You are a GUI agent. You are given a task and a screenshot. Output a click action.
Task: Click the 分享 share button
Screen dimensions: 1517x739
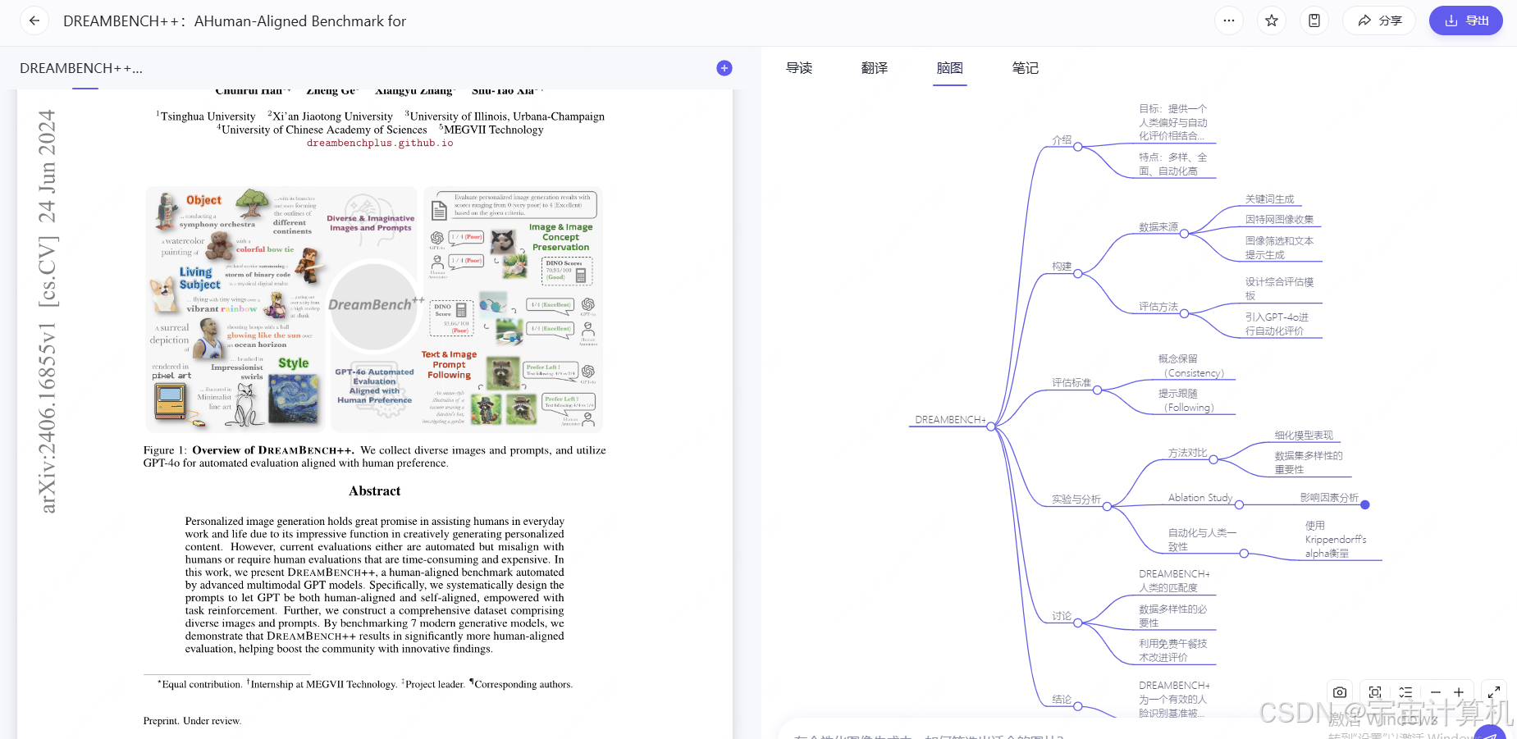coord(1379,21)
